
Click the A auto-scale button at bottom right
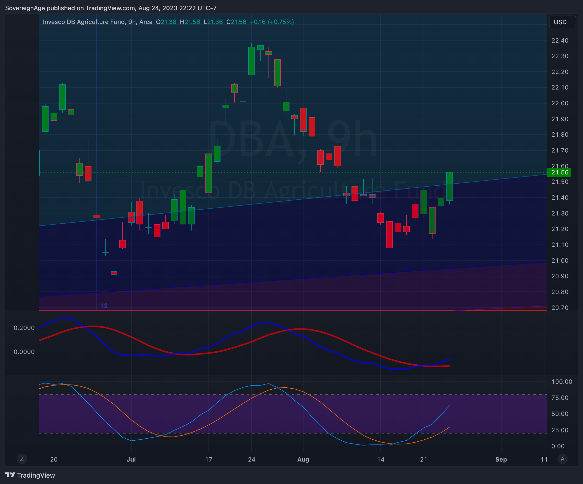point(562,459)
